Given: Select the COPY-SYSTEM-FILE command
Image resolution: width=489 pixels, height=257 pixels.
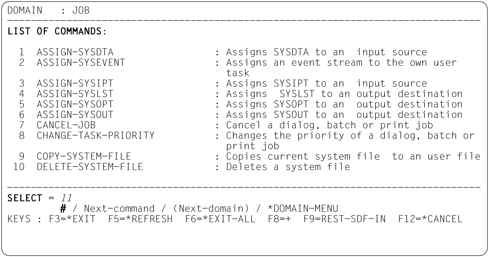Looking at the screenshot, I should pyautogui.click(x=84, y=156).
